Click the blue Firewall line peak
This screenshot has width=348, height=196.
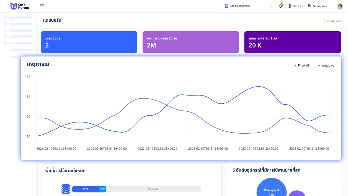coord(259,87)
